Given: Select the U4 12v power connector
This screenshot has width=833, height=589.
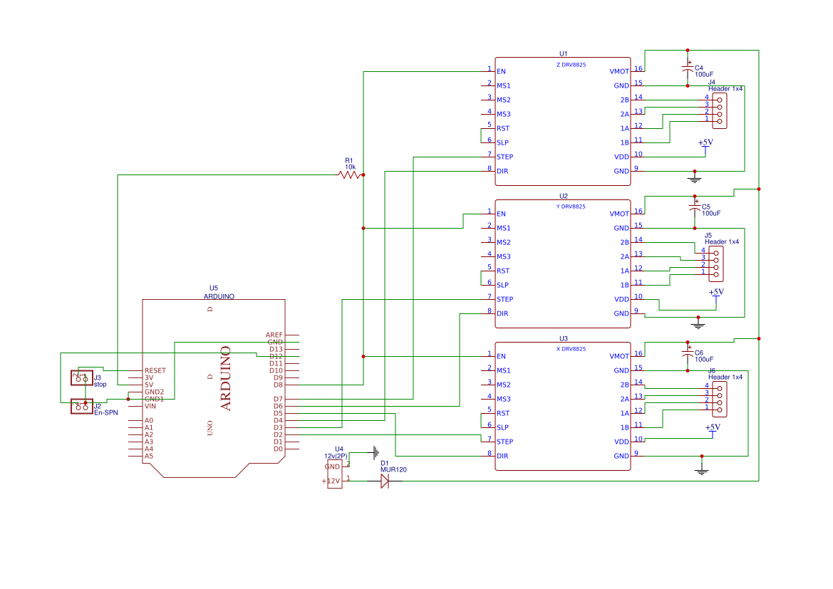Looking at the screenshot, I should pos(333,474).
